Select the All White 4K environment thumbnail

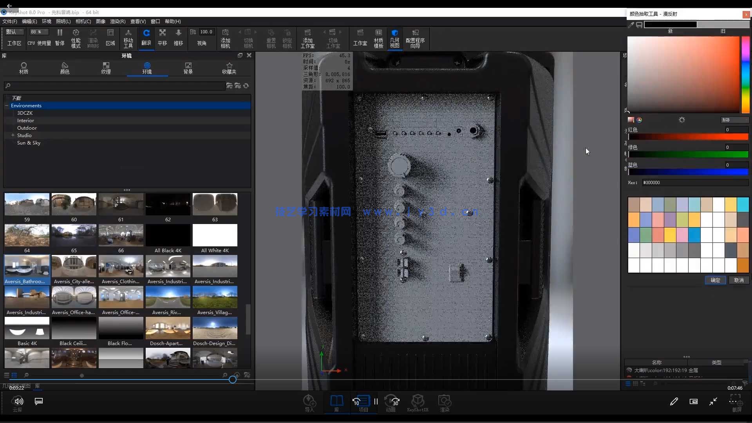tap(215, 236)
